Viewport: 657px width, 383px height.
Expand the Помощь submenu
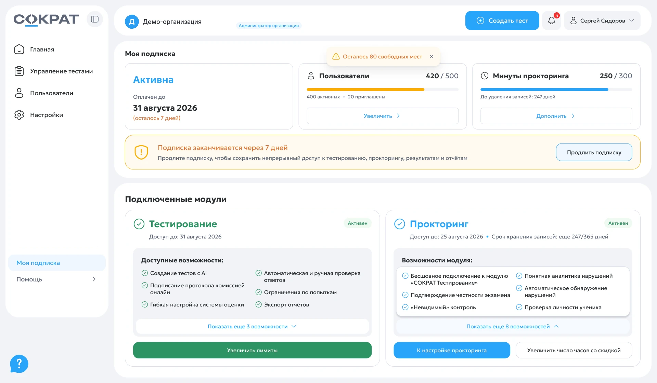pos(57,279)
